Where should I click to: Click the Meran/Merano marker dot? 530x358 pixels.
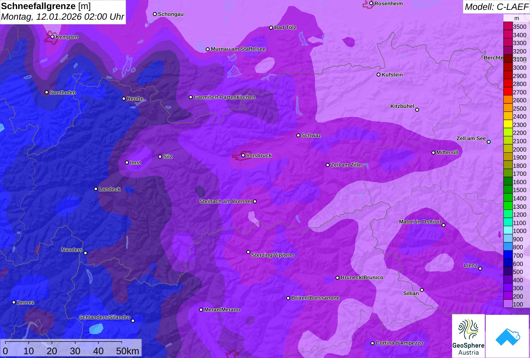[x=201, y=310]
